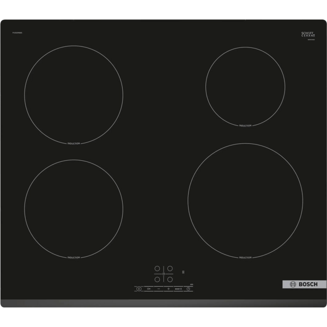Click the Induction label under the largest zone
The height and width of the screenshot is (327, 327).
click(x=245, y=256)
